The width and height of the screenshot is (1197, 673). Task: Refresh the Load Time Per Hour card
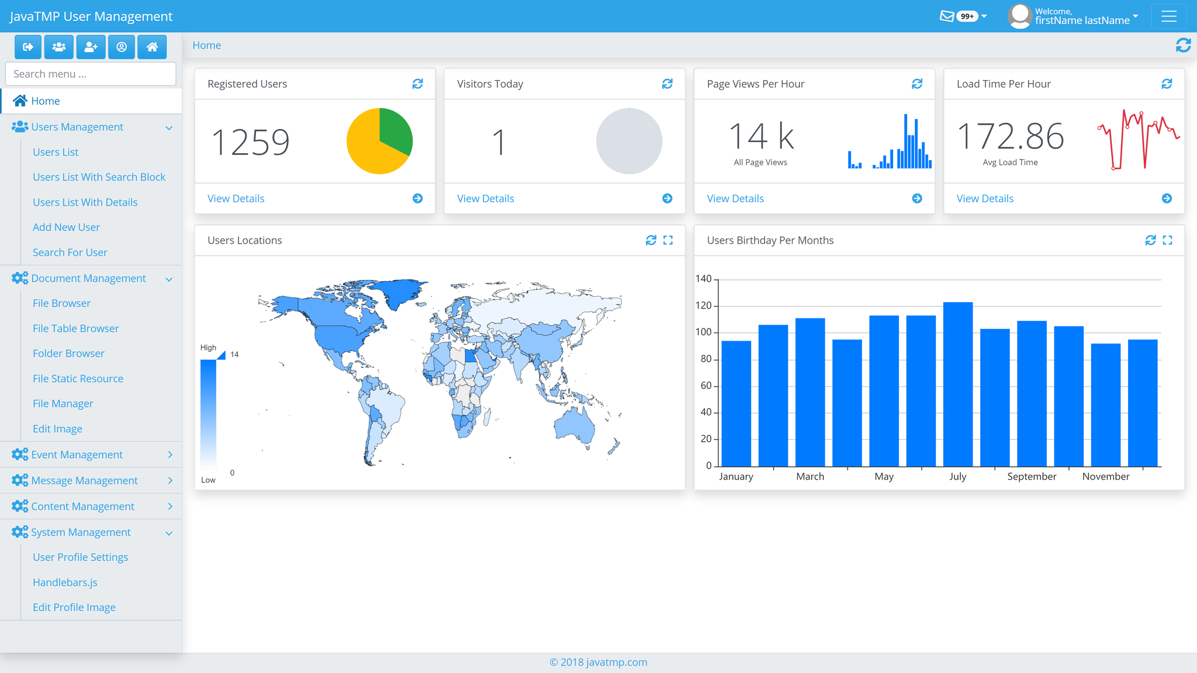tap(1167, 84)
